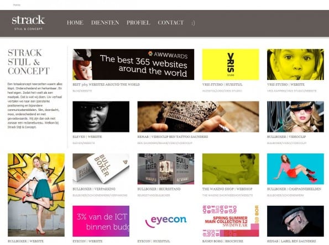
Task: Click the Bullboxer Videoclip title link
Action: click(286, 137)
